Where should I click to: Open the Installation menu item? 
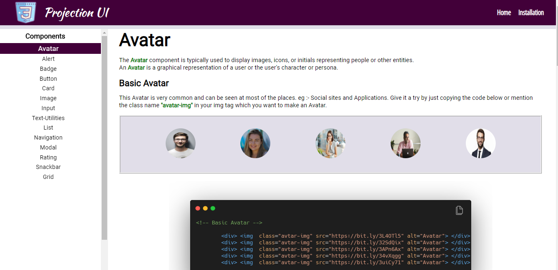pyautogui.click(x=531, y=12)
